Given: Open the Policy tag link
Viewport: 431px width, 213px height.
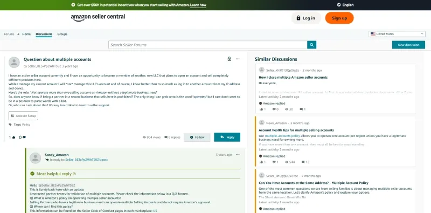Looking at the screenshot, I should [26, 125].
